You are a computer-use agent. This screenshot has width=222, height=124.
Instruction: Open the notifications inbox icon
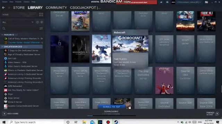click(x=167, y=2)
